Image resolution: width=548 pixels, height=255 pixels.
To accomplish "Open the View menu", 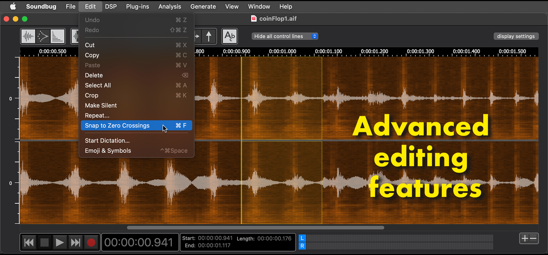I will tap(232, 6).
